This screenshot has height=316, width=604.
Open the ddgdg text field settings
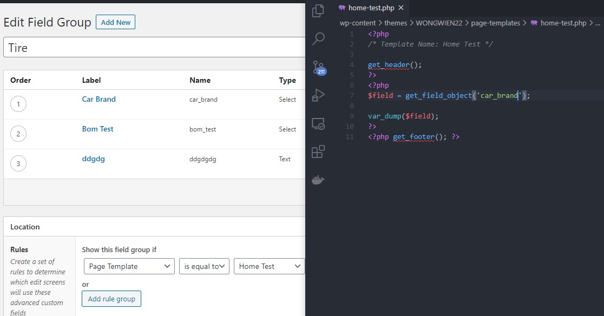93,159
